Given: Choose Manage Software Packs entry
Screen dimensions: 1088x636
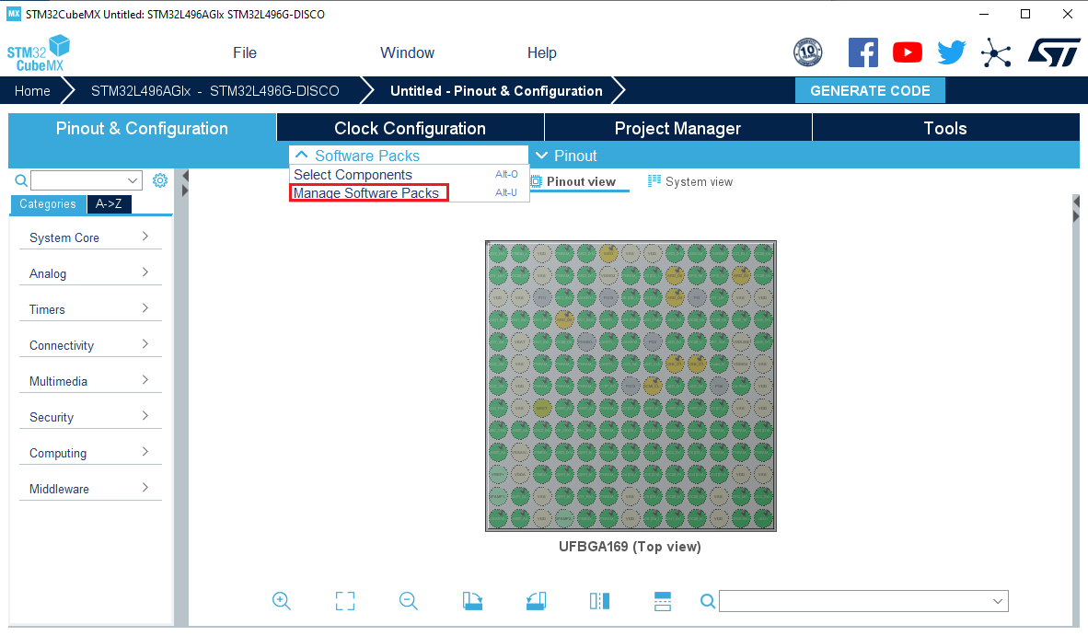Looking at the screenshot, I should pyautogui.click(x=409, y=192).
